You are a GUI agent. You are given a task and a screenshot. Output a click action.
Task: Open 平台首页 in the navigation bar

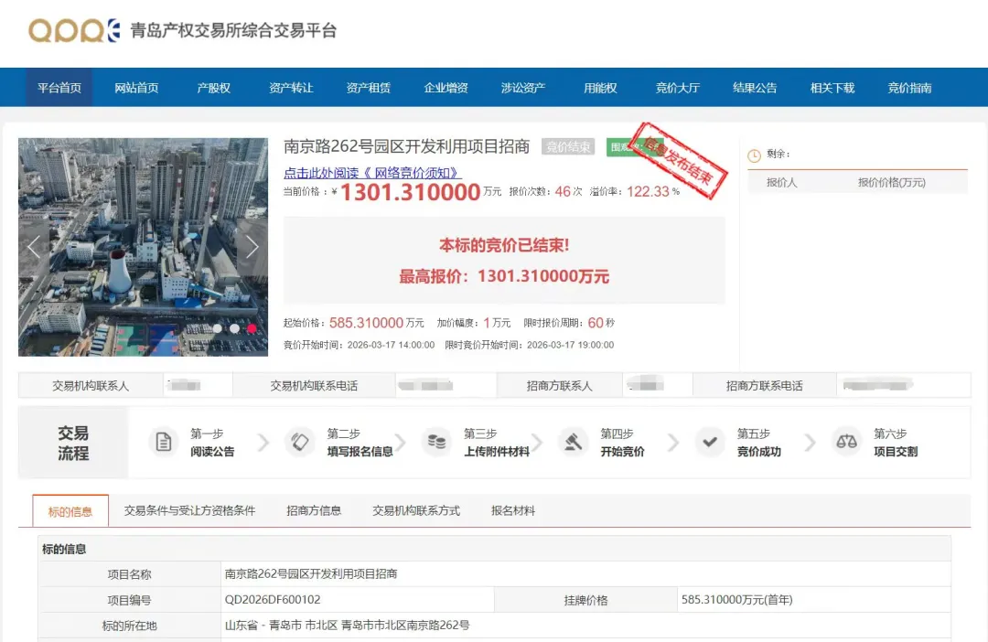59,88
